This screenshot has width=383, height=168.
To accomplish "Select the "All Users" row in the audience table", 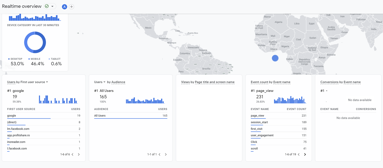I will click(131, 116).
